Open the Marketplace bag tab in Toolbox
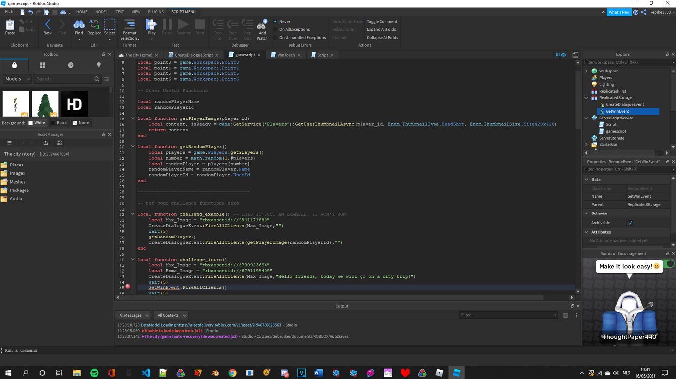676x379 pixels. click(x=14, y=65)
